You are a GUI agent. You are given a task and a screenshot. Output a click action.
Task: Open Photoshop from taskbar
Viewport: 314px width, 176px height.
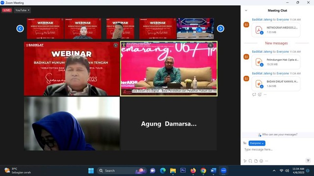[x=183, y=171]
